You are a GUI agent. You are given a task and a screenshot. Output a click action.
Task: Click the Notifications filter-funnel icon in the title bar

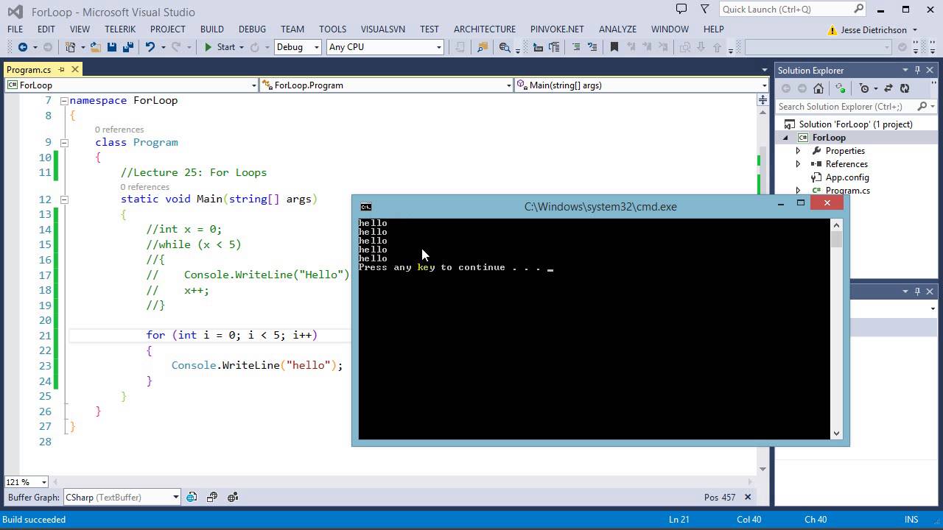tap(705, 9)
